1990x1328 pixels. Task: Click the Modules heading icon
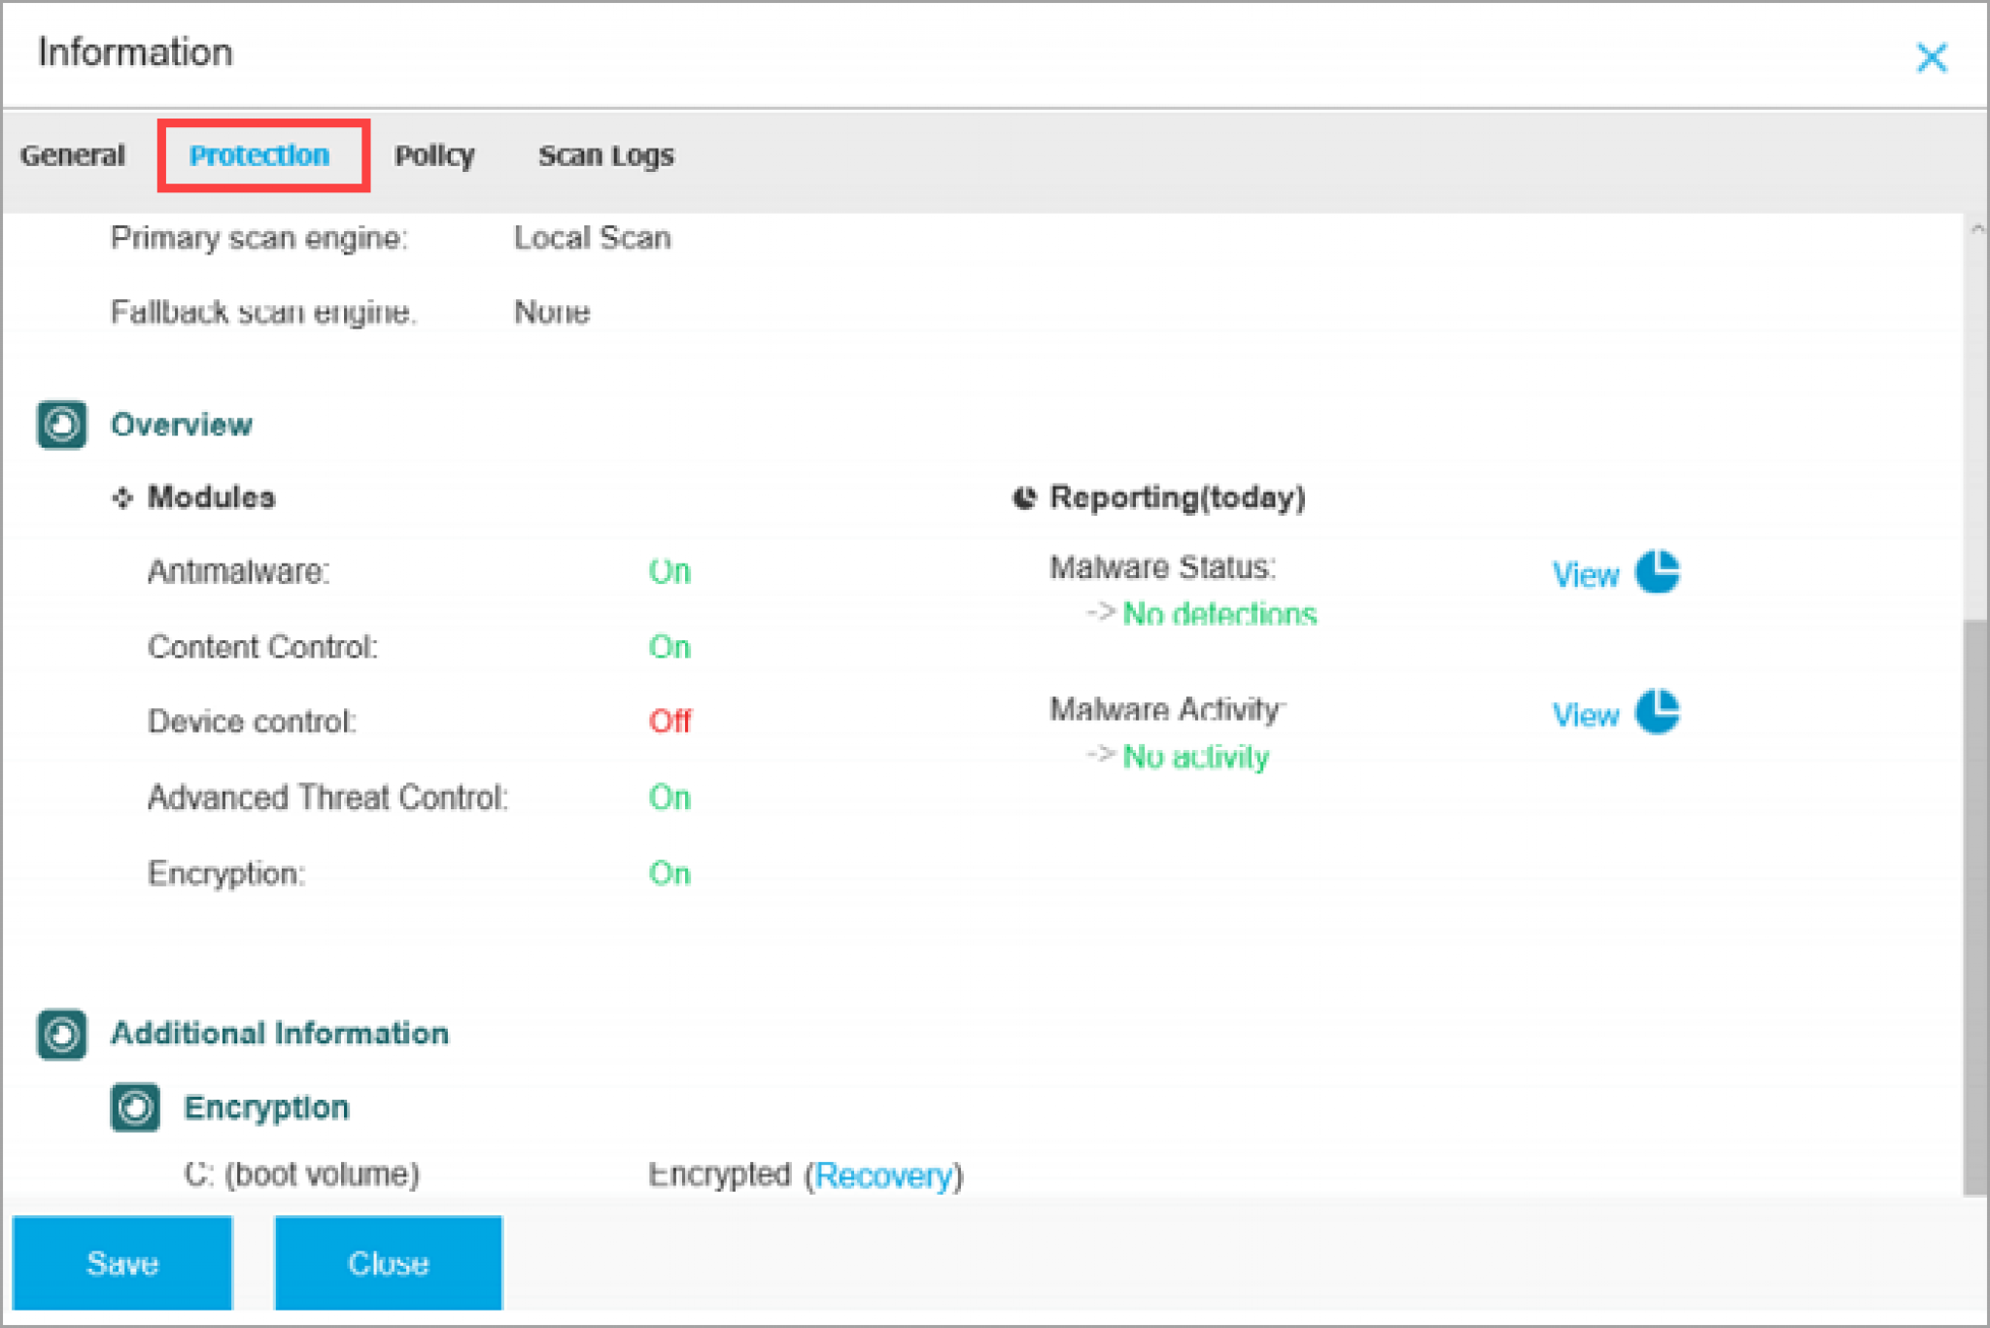click(x=122, y=498)
